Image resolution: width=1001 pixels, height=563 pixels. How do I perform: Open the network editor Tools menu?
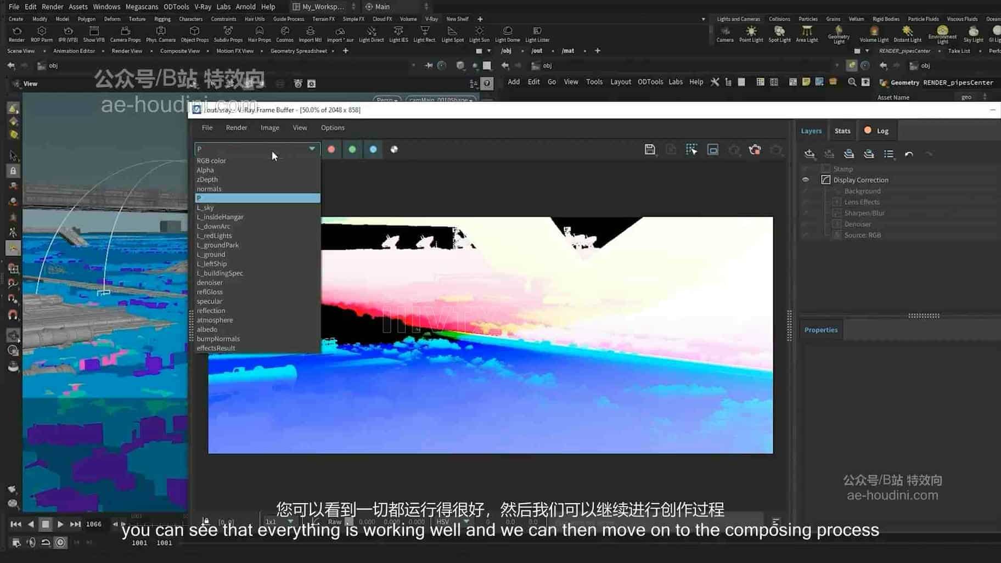click(x=594, y=82)
